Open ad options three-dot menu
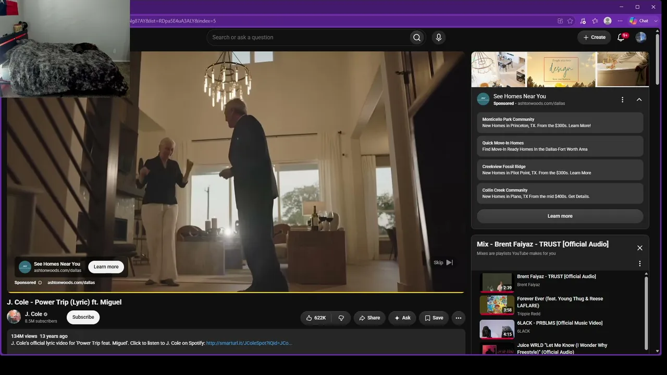 [x=622, y=99]
